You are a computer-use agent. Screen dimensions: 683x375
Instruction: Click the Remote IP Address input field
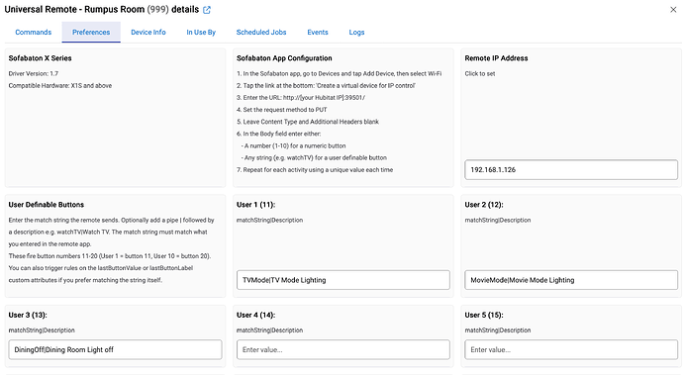coord(571,170)
